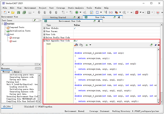
Task: Toggle the User Globals checkmark value
Action: pyautogui.click(x=75, y=28)
